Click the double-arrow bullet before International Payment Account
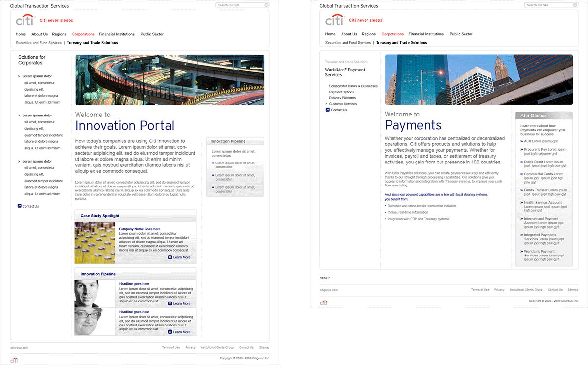Image resolution: width=588 pixels, height=372 pixels. pos(522,219)
